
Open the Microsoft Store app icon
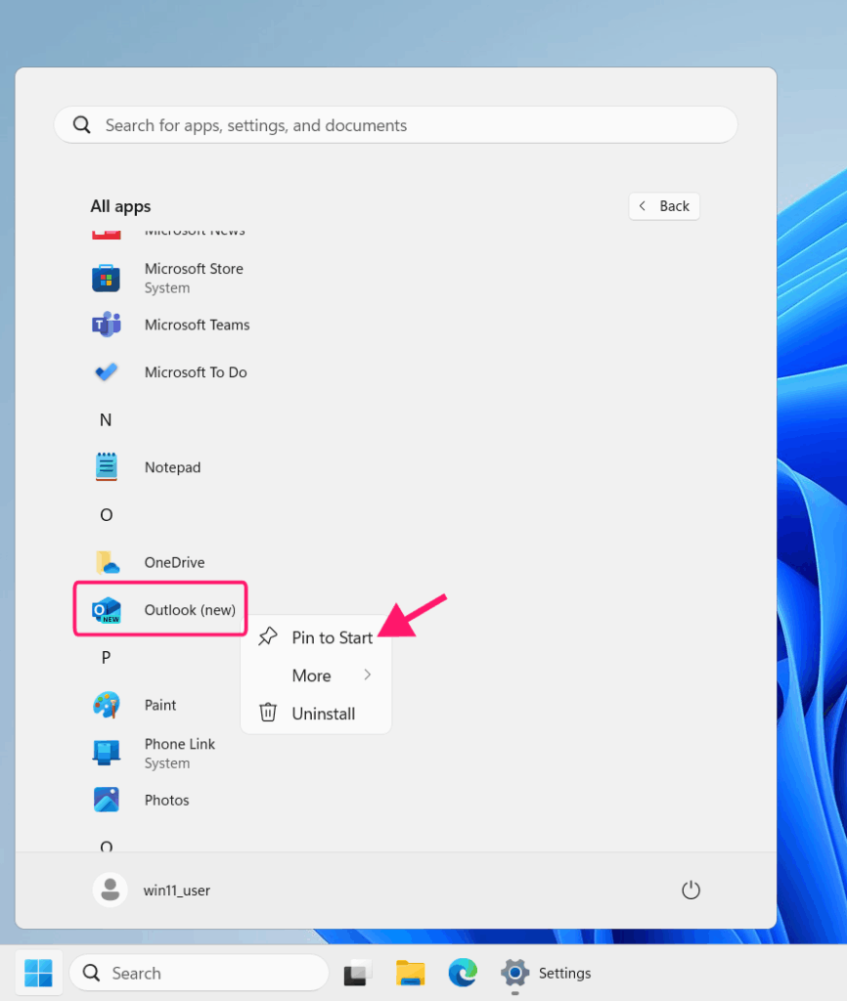coord(106,278)
